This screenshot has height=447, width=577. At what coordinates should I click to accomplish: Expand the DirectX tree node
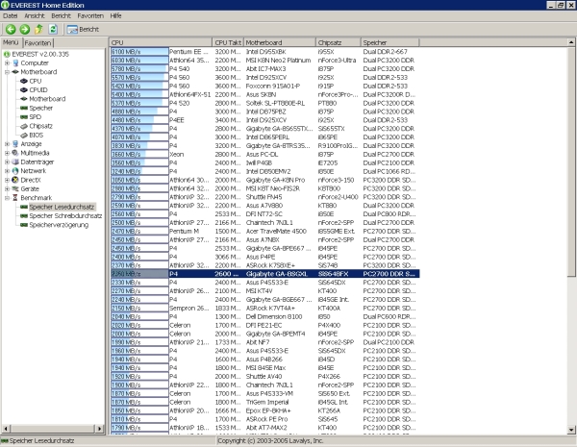click(7, 180)
